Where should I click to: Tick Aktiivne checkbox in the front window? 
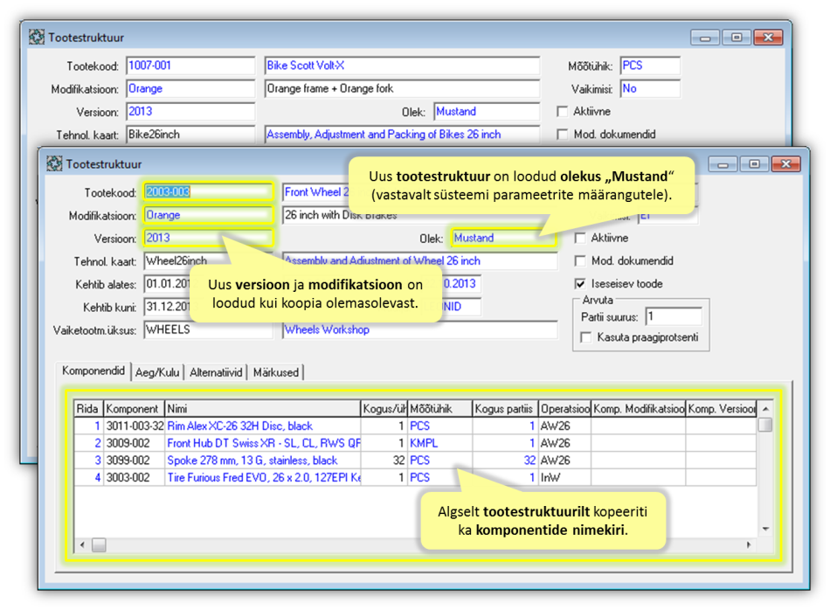(x=580, y=239)
